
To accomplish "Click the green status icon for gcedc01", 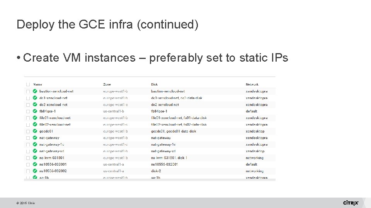I will tap(35, 131).
